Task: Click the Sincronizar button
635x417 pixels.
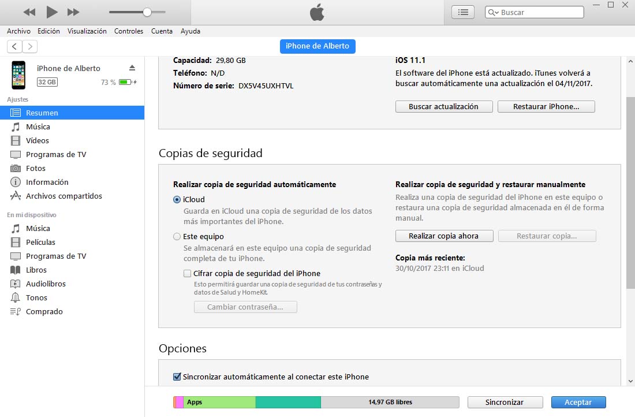Action: tap(505, 403)
